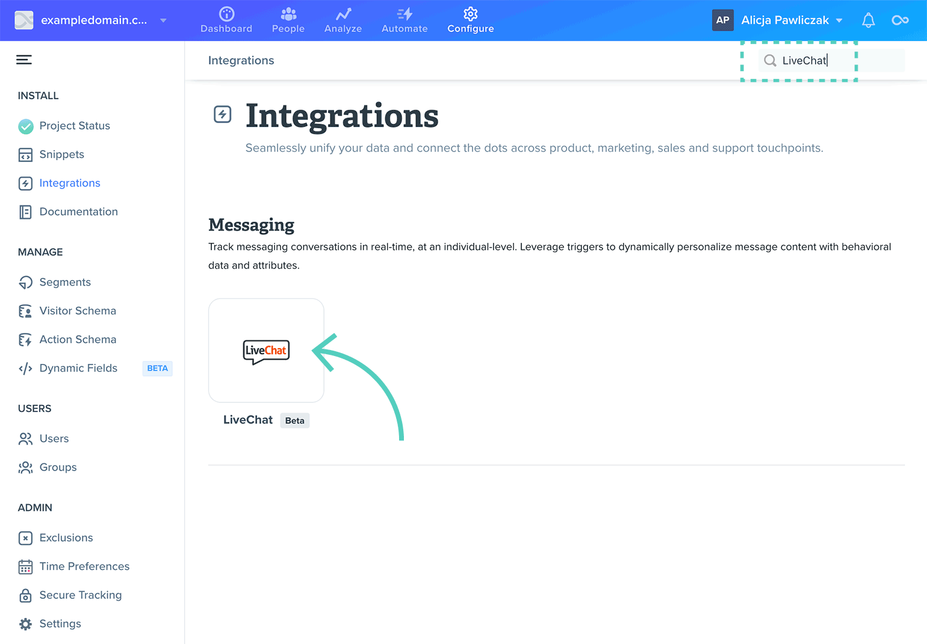Click the Secure Tracking lock icon

[25, 595]
